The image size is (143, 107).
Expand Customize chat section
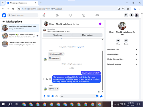point(122,49)
